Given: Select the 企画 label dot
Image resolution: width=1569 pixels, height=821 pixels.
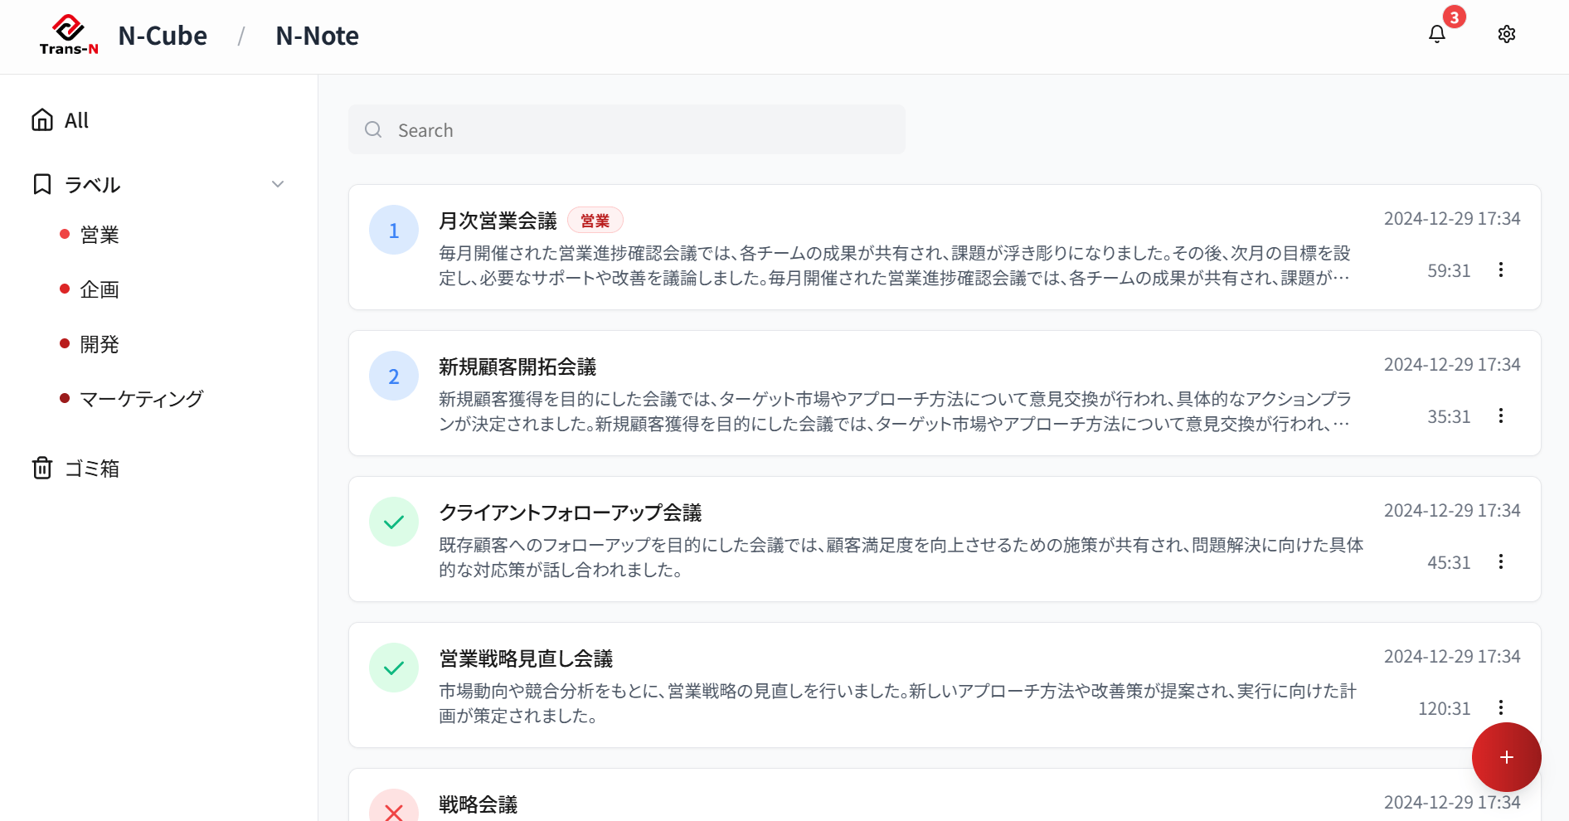Looking at the screenshot, I should coord(64,289).
